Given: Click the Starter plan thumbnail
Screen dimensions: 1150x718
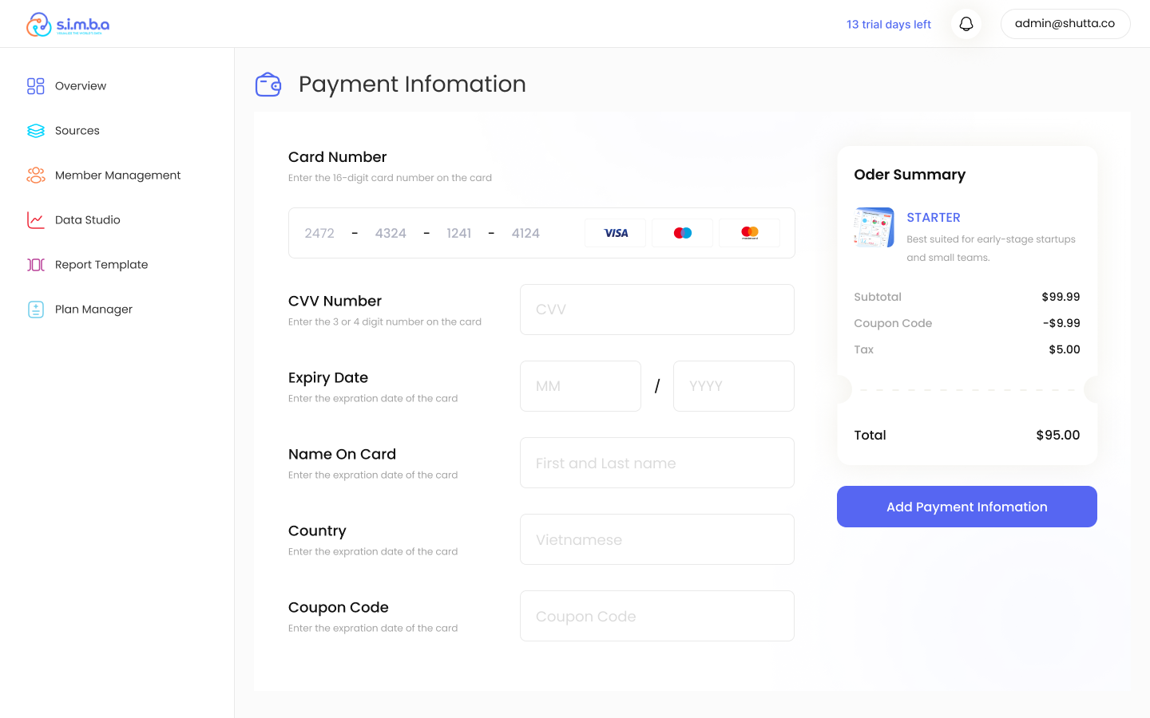Looking at the screenshot, I should [x=874, y=227].
